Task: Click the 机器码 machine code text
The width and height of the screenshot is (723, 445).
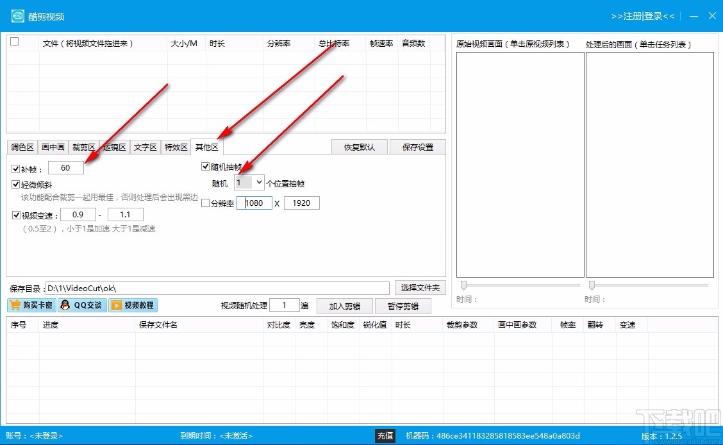Action: pos(492,436)
